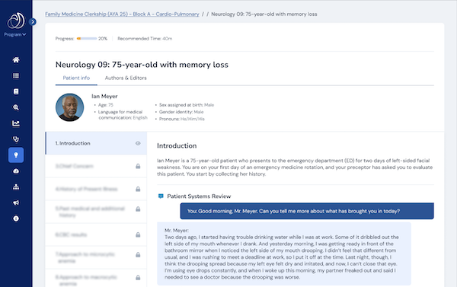Image resolution: width=457 pixels, height=287 pixels.
Task: Click the Gender identity: Male entry
Action: tap(181, 112)
